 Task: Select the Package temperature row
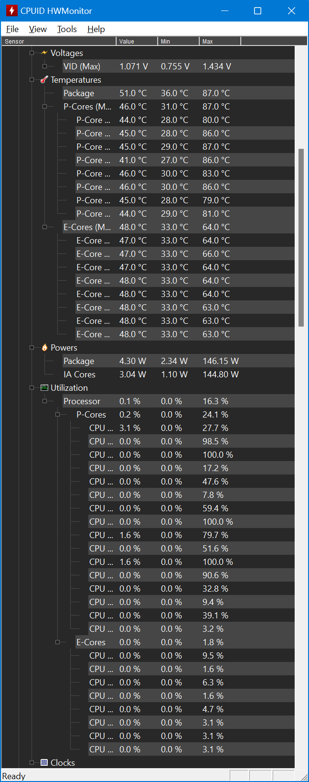79,93
